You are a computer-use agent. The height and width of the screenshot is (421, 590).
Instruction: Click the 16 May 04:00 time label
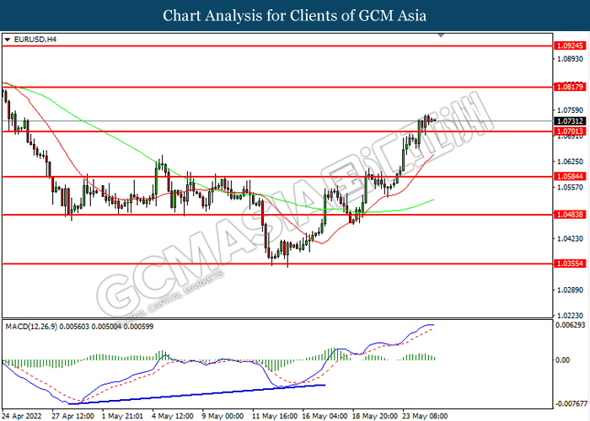[x=325, y=416]
